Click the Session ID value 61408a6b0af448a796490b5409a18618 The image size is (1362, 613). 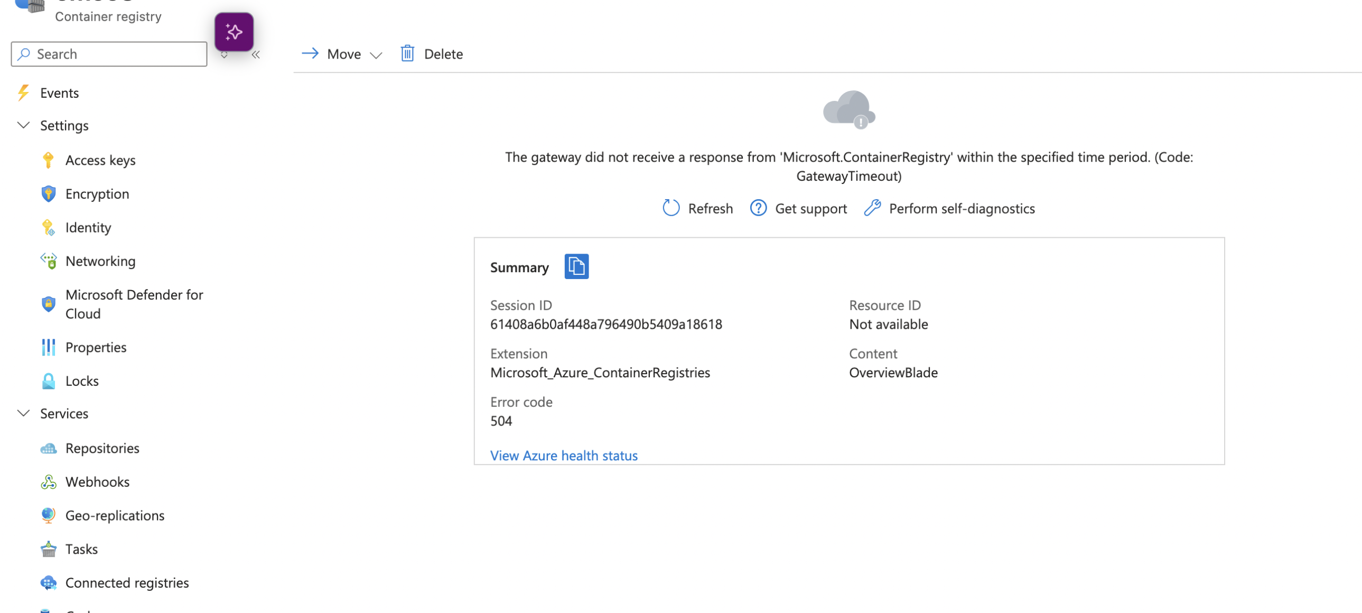click(x=606, y=324)
